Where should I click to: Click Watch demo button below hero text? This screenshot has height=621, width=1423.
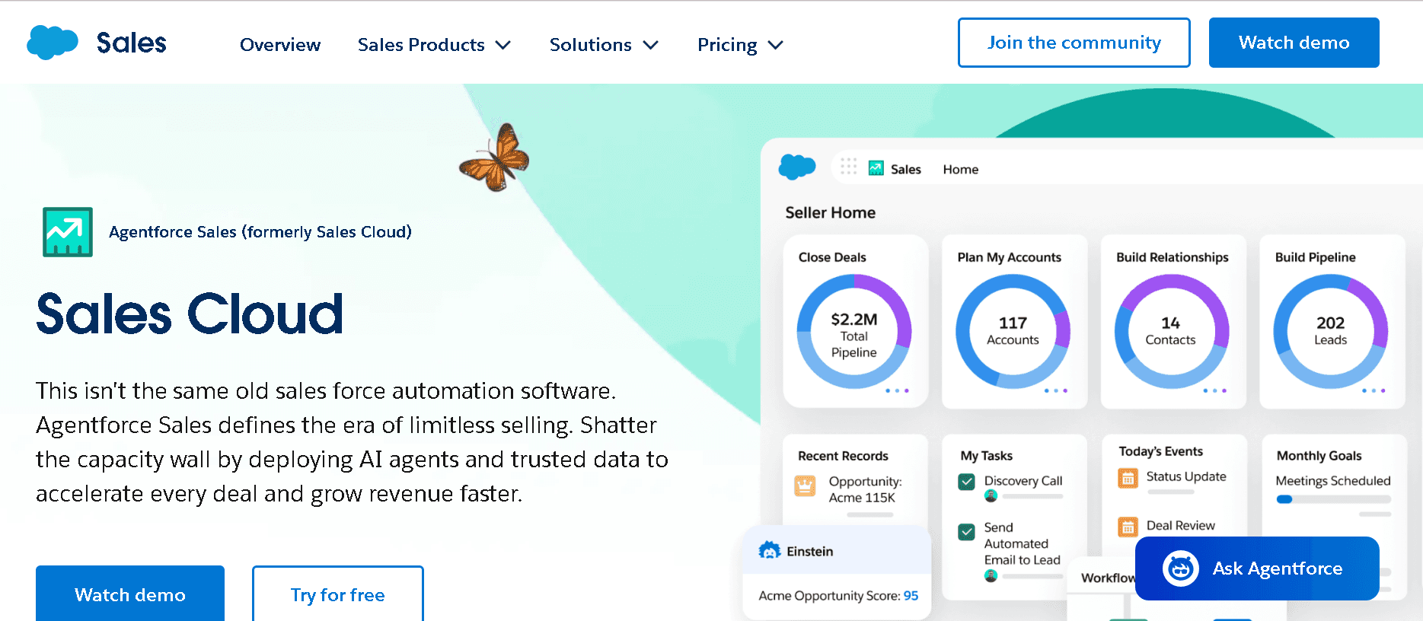pos(130,594)
